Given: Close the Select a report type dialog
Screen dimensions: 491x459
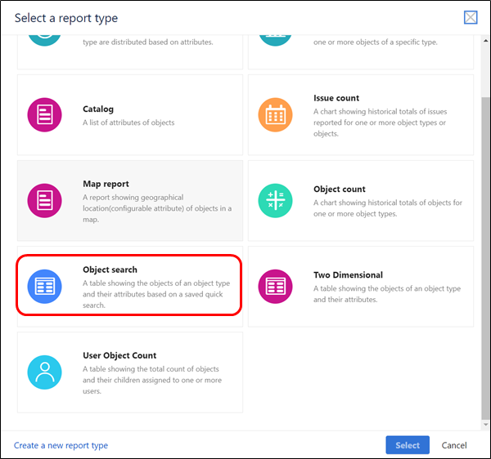Looking at the screenshot, I should [x=471, y=17].
